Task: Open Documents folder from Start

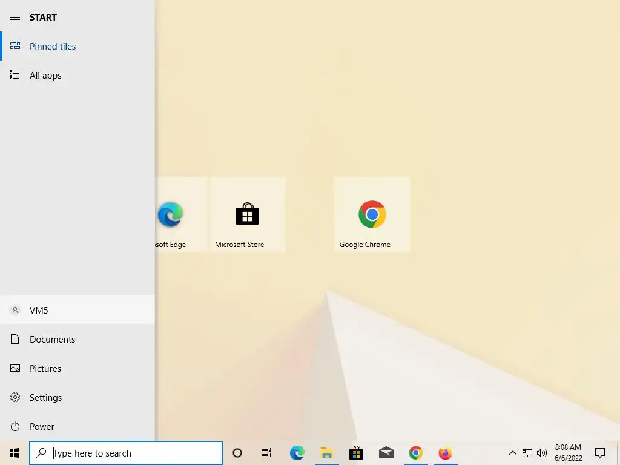Action: 77,339
